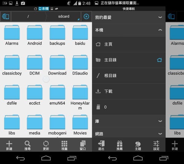Open the navigation drawer globe-phone icon

point(6,17)
